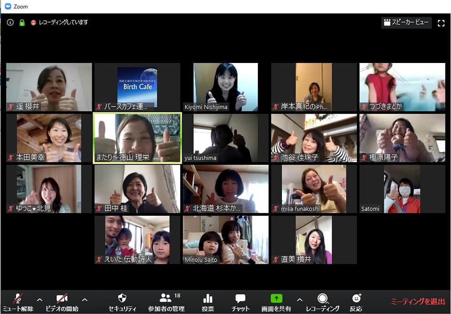Expand video options arrow beside ビデオの開始

pyautogui.click(x=85, y=299)
